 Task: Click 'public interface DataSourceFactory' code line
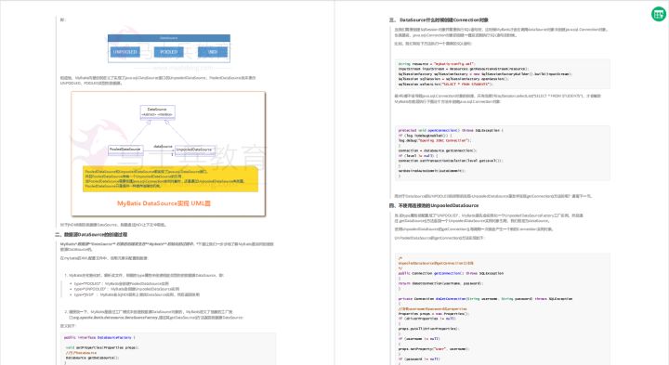tap(99, 337)
